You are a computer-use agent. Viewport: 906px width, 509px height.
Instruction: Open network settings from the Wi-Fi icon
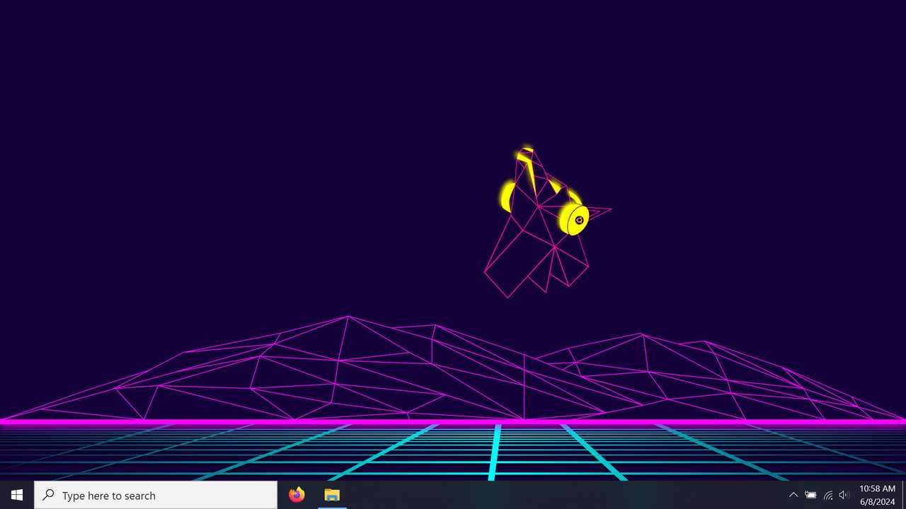[827, 495]
